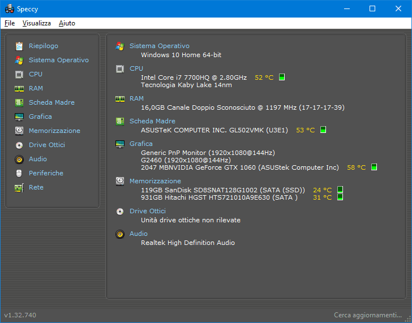Click the RAM module icon in sidebar
This screenshot has height=323, width=412.
coord(19,88)
